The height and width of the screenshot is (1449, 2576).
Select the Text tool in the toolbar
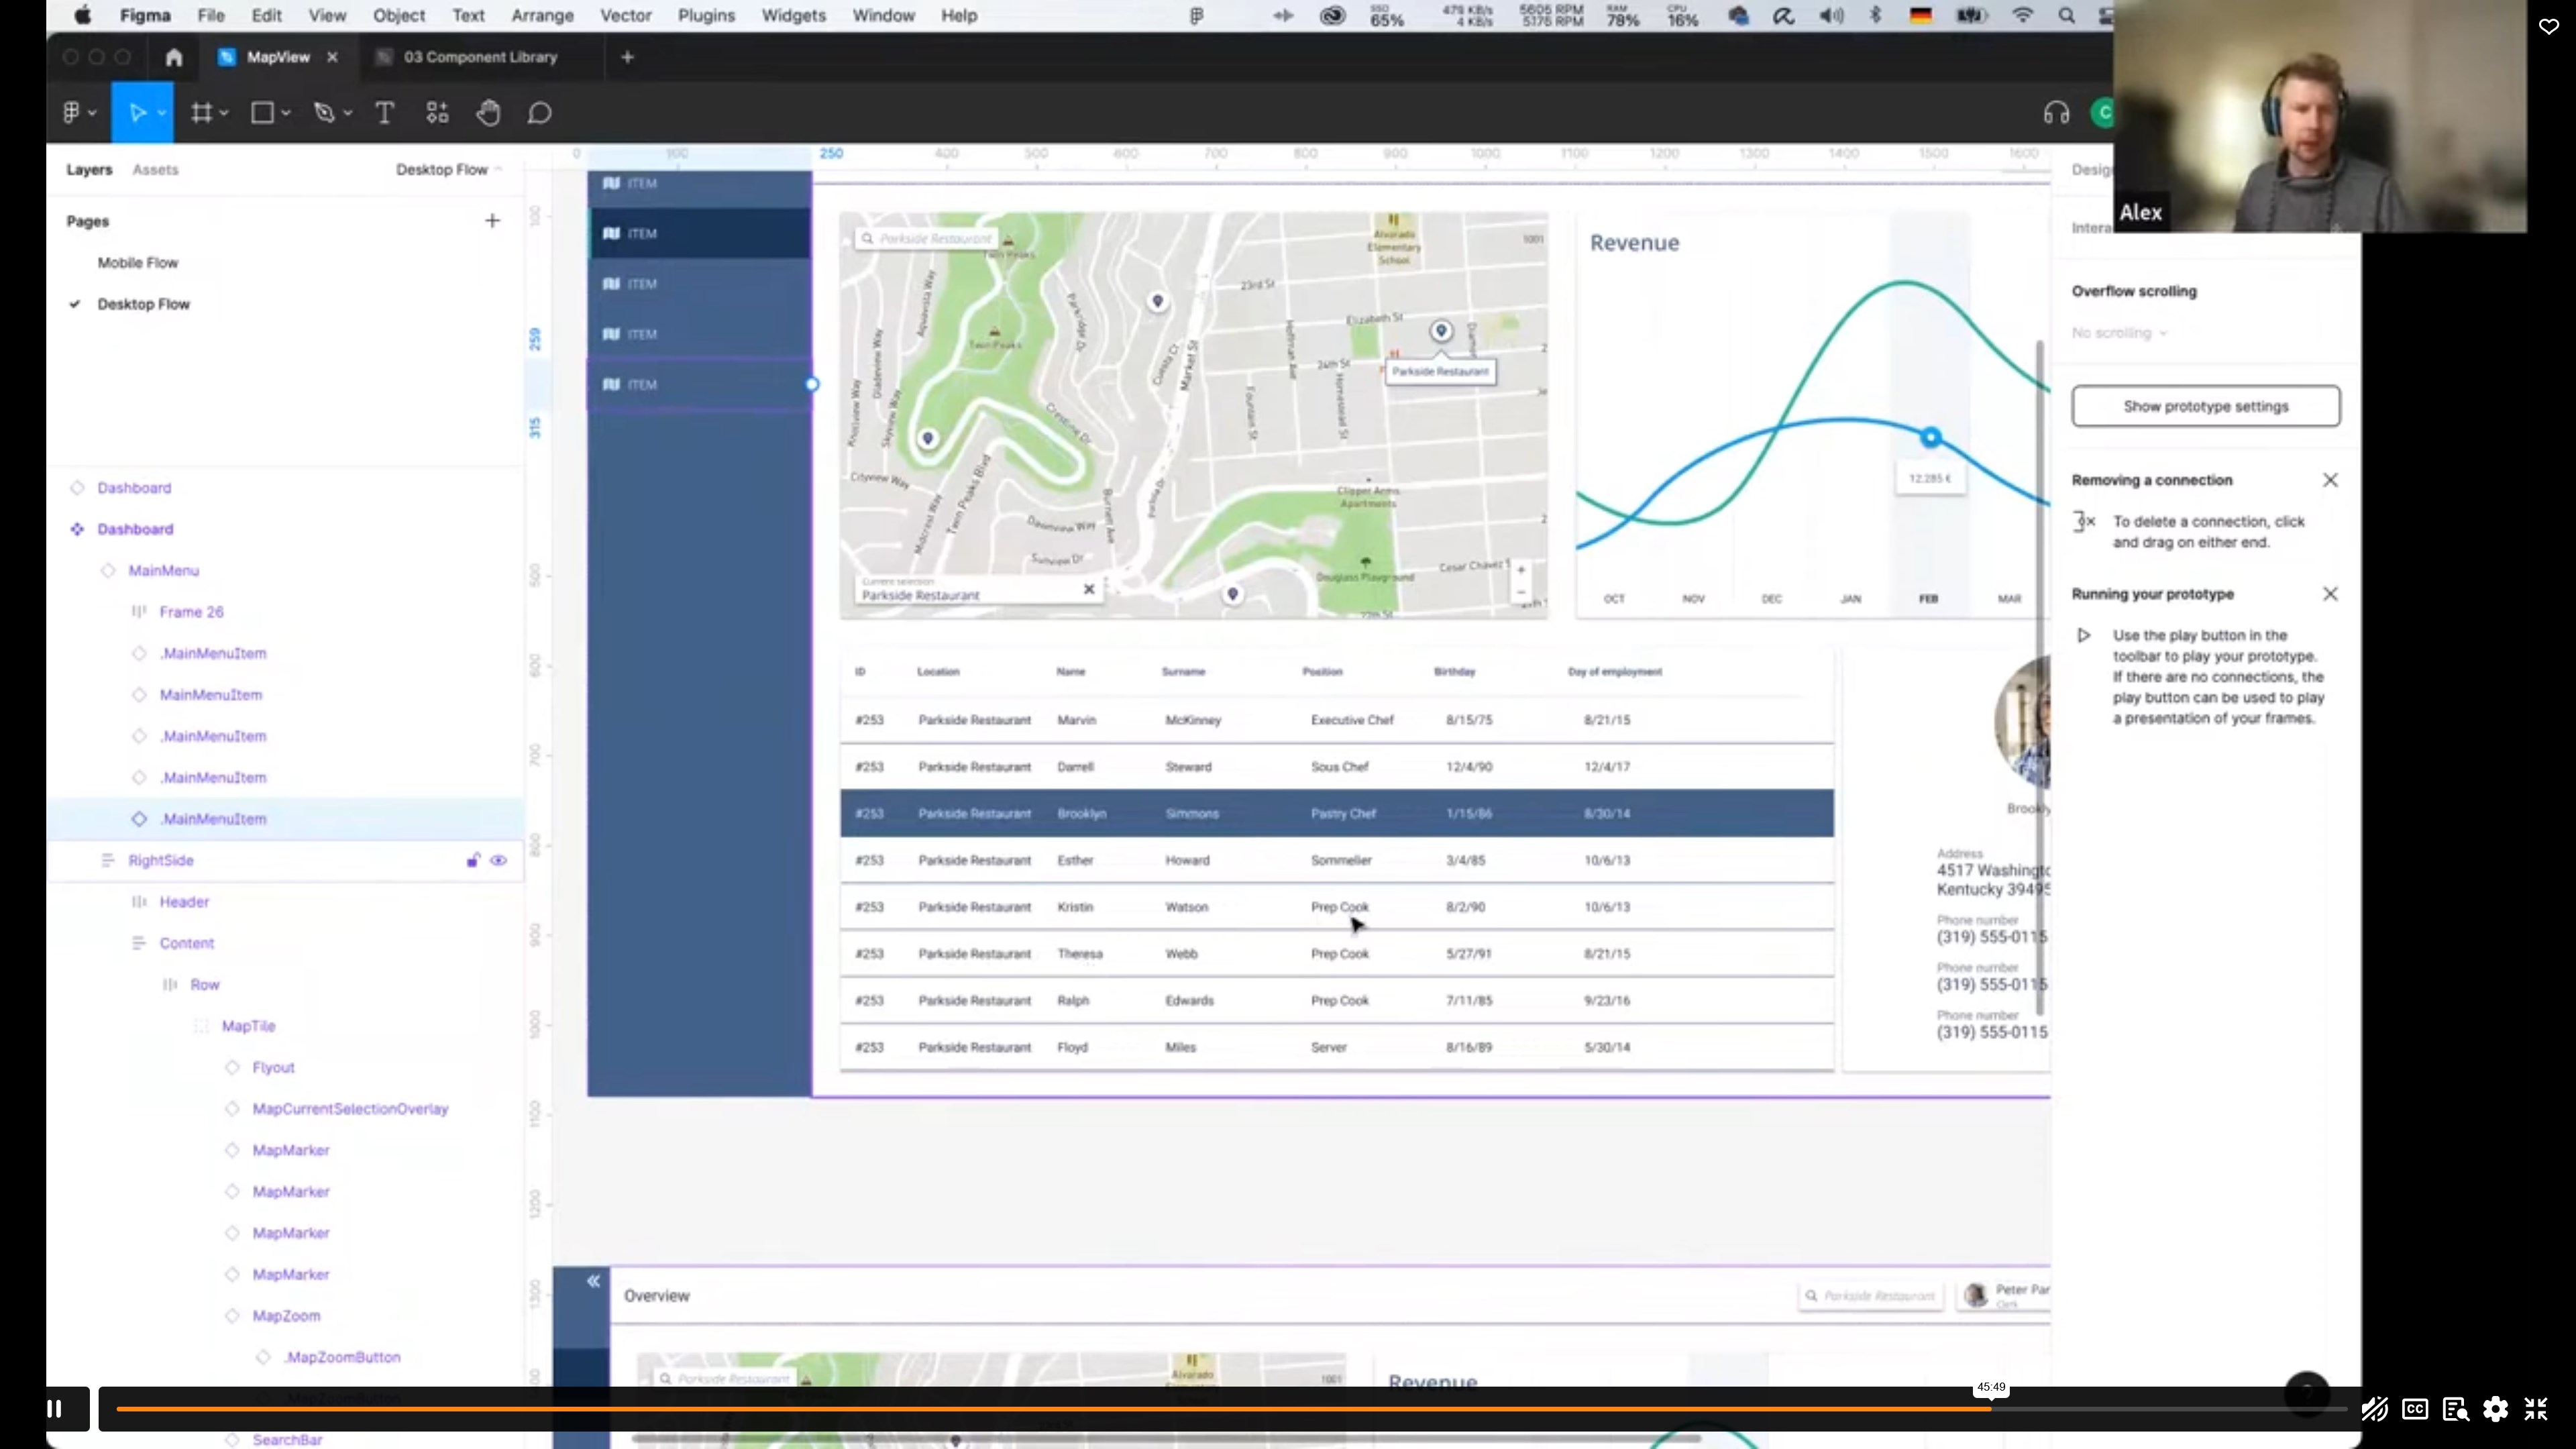(384, 113)
